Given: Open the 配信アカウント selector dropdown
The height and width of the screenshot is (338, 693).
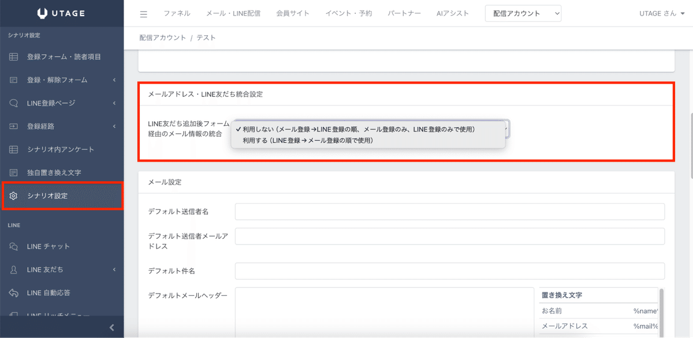Looking at the screenshot, I should click(523, 13).
